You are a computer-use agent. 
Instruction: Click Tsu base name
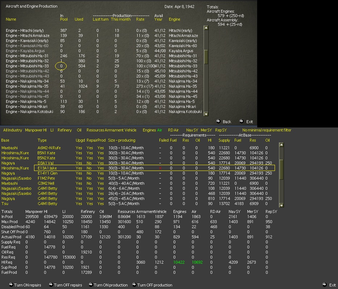click(5, 204)
